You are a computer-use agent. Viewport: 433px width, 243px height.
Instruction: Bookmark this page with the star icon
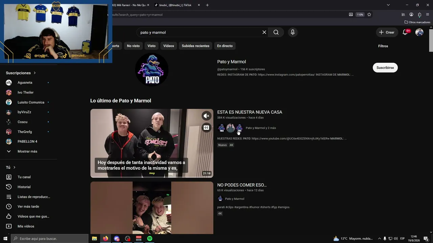(x=369, y=15)
